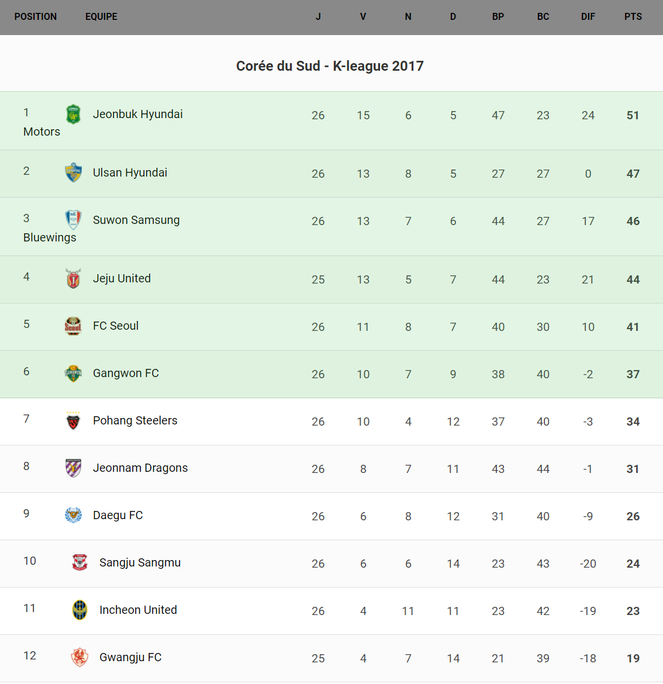Screen dimensions: 663x684
Task: Click the Gwangju FC crest icon
Action: point(80,657)
